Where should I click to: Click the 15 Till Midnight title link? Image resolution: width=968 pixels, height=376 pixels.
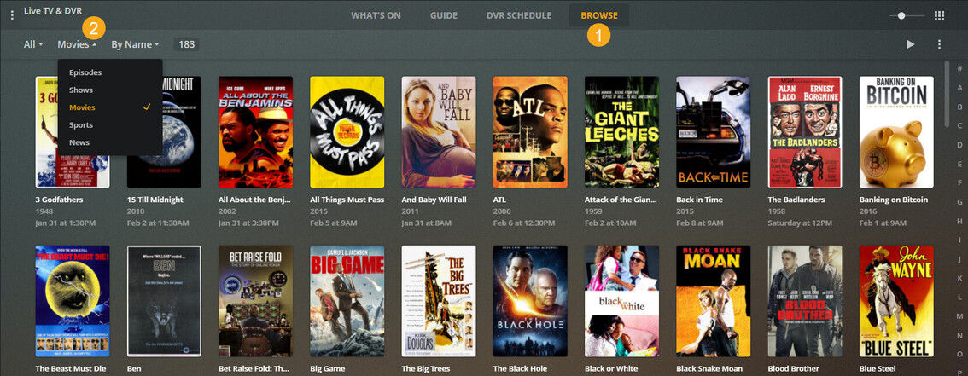(x=155, y=200)
